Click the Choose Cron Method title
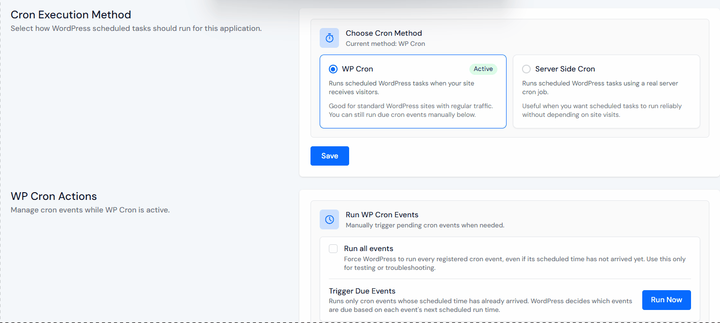720x323 pixels. point(384,33)
